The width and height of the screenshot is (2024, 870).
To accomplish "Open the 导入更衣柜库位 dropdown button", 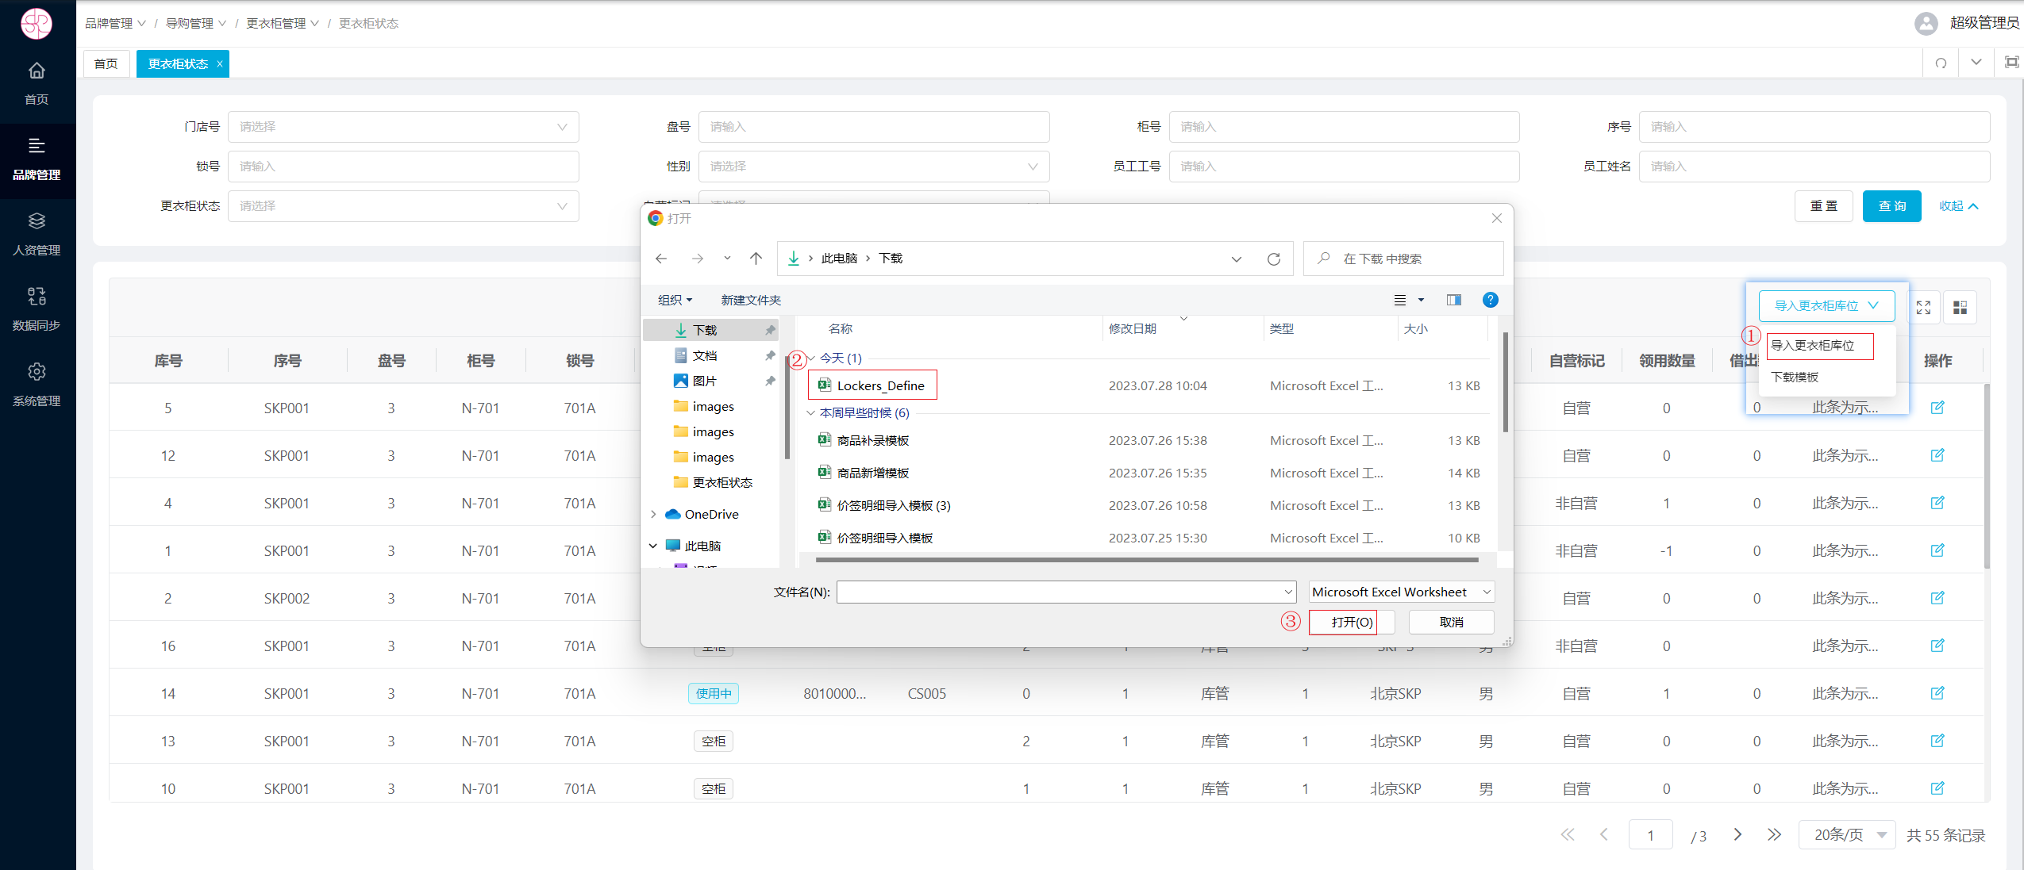I will pyautogui.click(x=1826, y=306).
